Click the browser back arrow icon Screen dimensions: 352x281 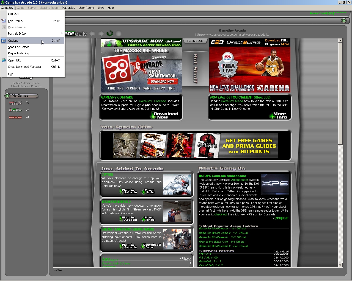(x=92, y=34)
